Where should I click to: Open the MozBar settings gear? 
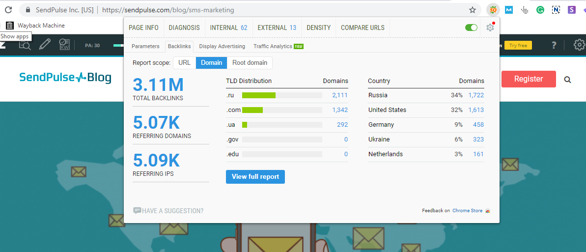coord(579,45)
